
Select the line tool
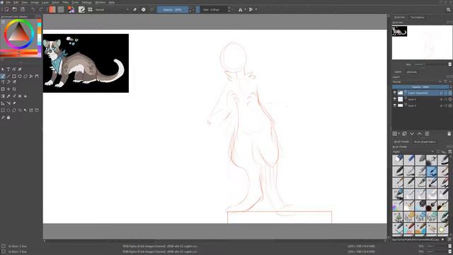tap(8, 76)
